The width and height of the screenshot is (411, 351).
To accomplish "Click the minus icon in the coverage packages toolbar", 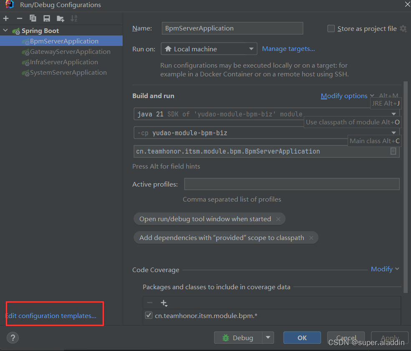I will point(150,303).
